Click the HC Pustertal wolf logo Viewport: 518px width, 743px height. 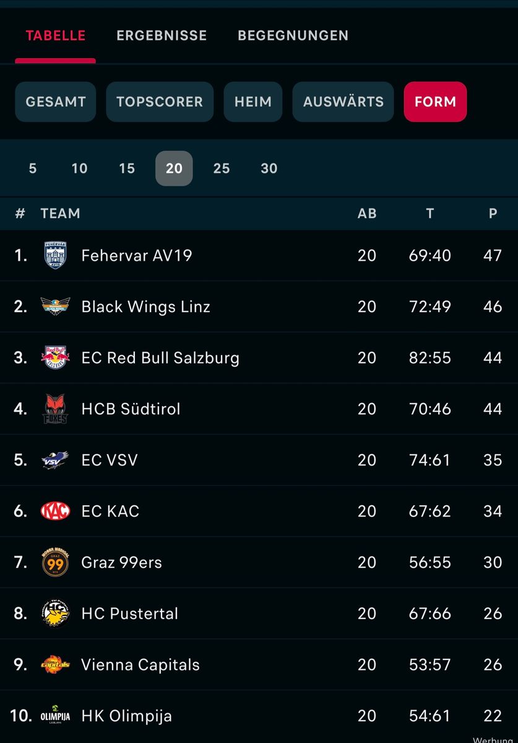click(55, 613)
